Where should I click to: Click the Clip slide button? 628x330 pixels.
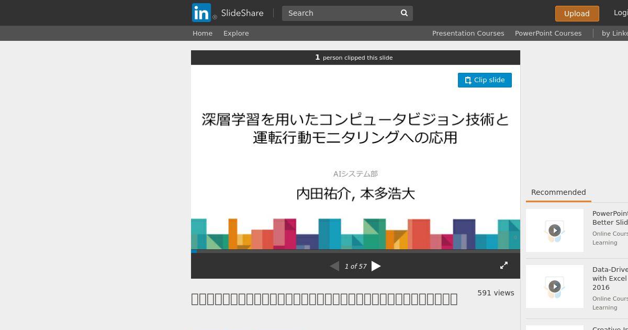click(485, 80)
